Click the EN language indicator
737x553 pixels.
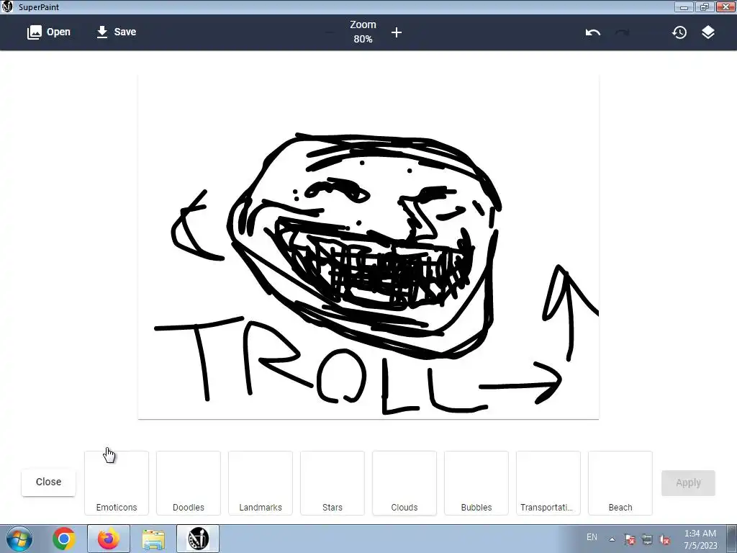tap(592, 537)
